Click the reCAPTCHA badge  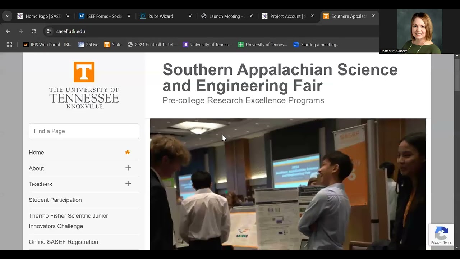coord(441,235)
